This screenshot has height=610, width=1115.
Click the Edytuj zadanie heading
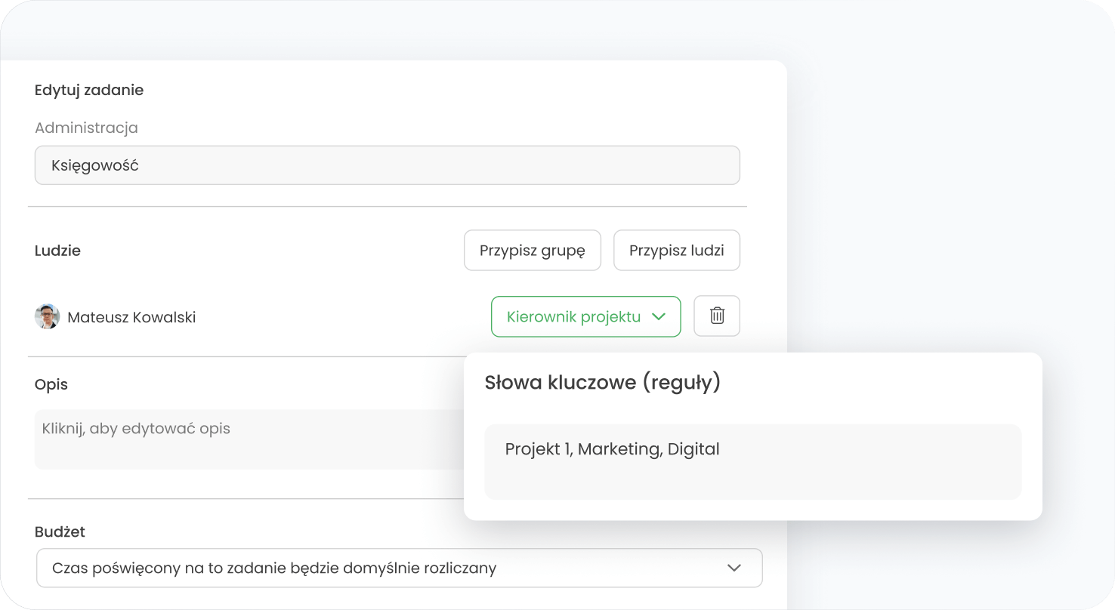(89, 90)
